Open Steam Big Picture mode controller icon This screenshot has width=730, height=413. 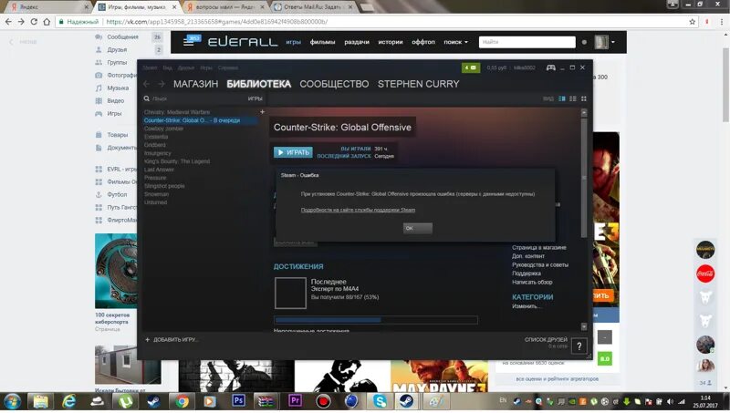point(551,67)
